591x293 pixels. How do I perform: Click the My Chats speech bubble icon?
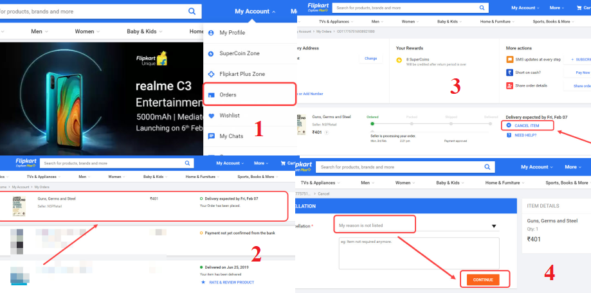tap(212, 136)
